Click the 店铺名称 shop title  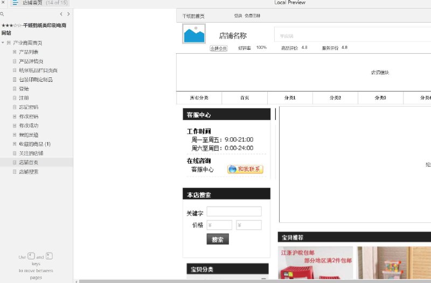[x=233, y=36]
